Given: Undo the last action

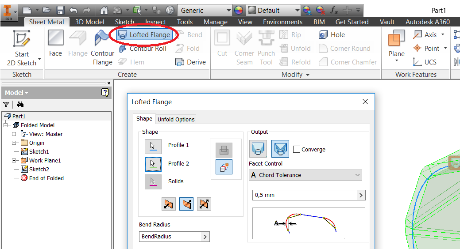Looking at the screenshot, I should (73, 10).
